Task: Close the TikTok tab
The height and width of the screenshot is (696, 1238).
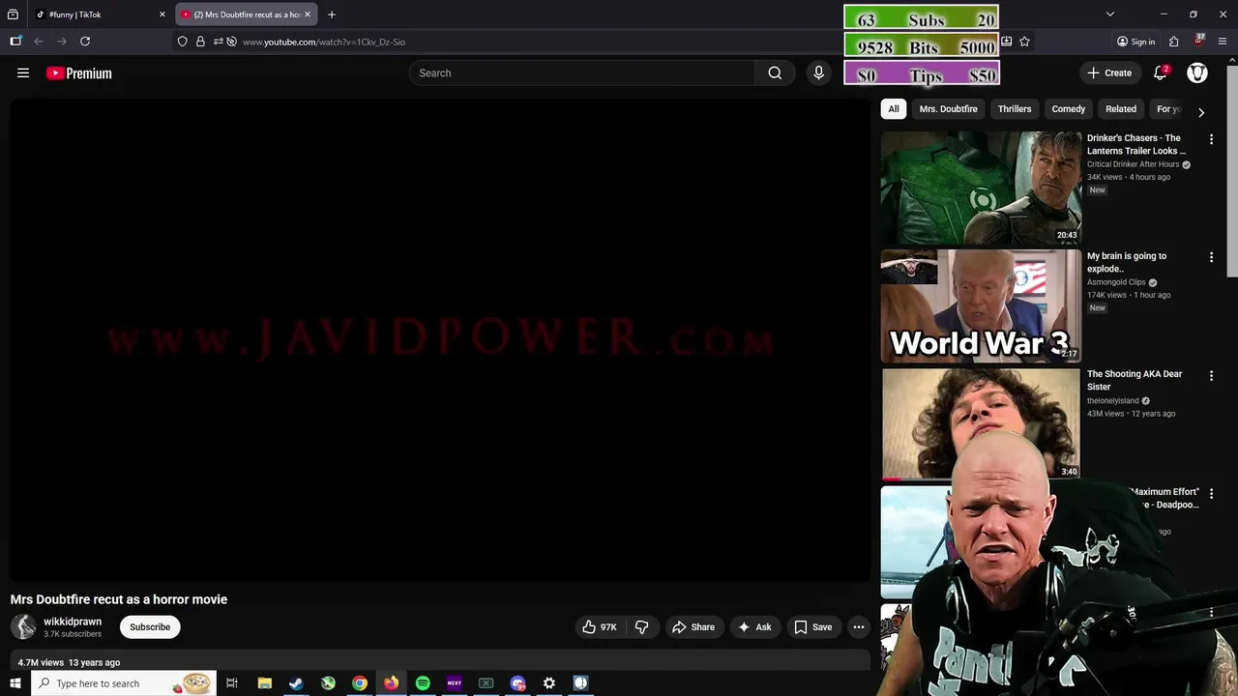Action: pyautogui.click(x=162, y=14)
